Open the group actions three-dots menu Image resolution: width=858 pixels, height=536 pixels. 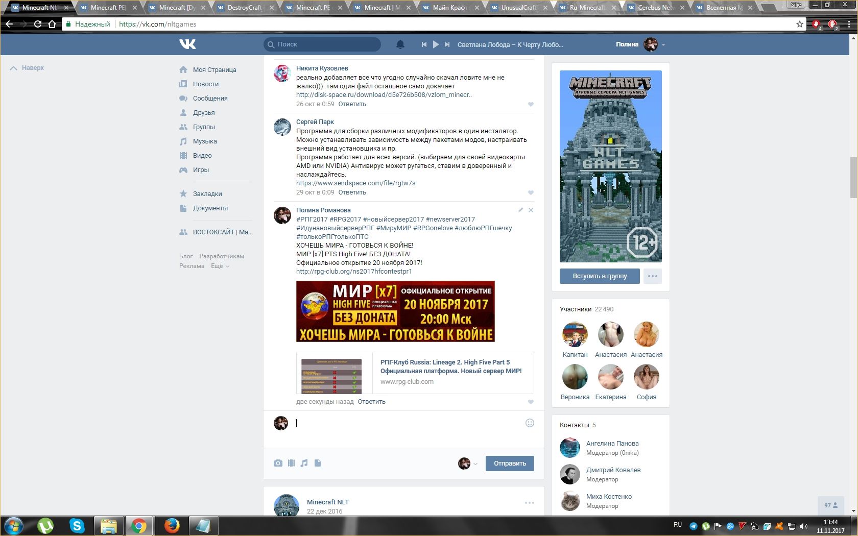[653, 276]
